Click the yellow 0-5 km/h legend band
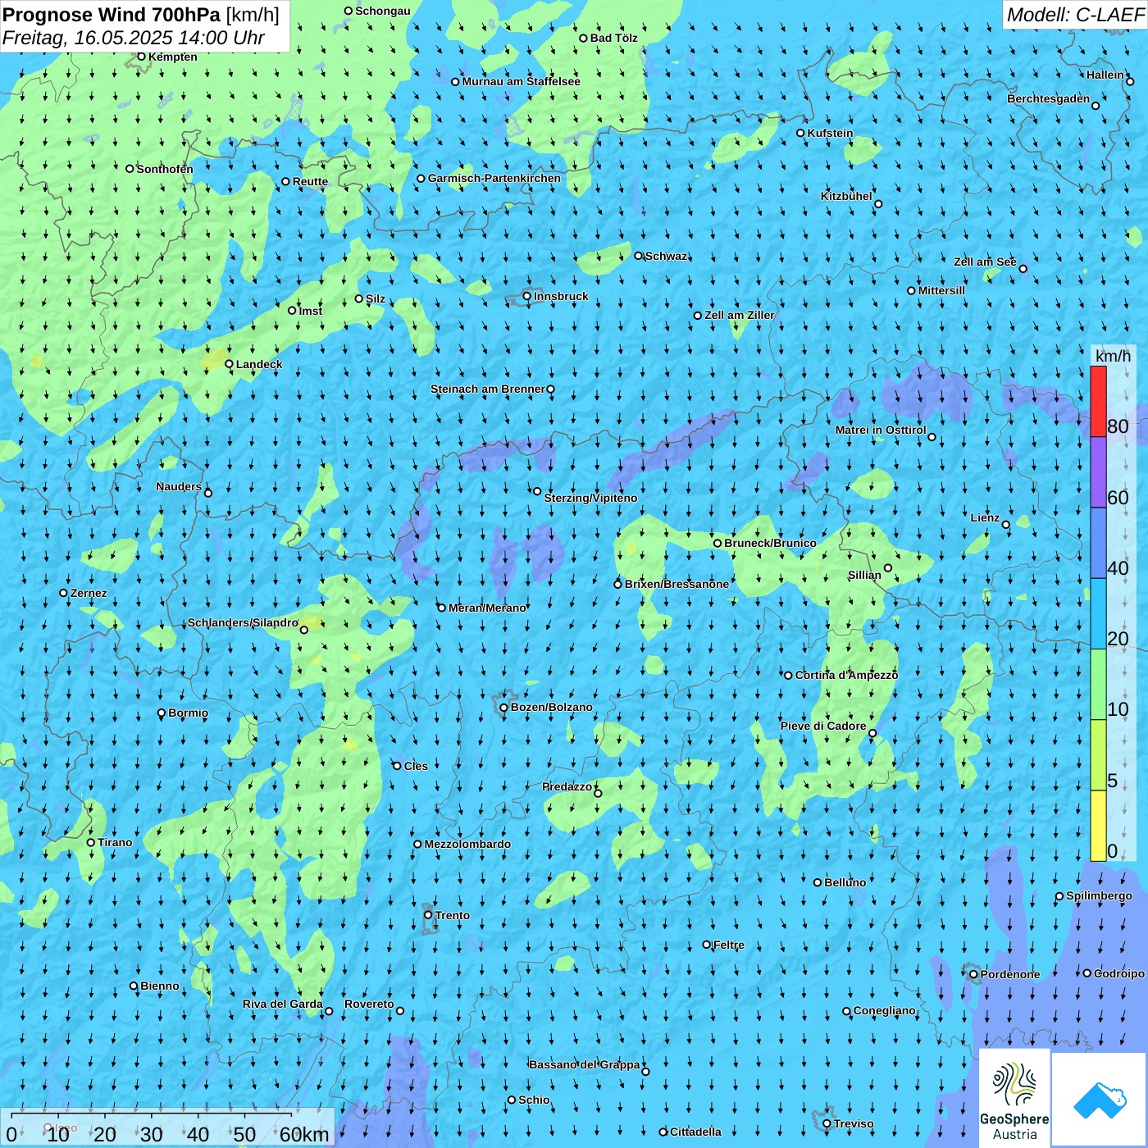The image size is (1148, 1148). click(1098, 826)
